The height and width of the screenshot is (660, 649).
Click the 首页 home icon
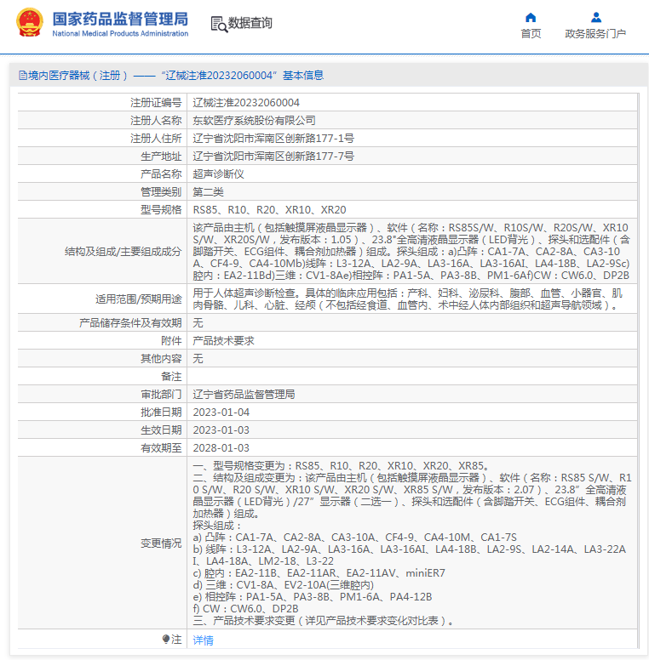[x=531, y=17]
